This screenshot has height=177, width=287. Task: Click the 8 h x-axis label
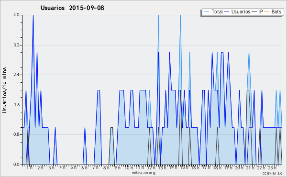coord(106,167)
